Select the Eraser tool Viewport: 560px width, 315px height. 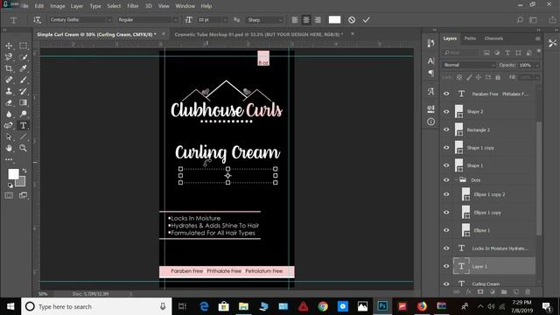pyautogui.click(x=9, y=102)
